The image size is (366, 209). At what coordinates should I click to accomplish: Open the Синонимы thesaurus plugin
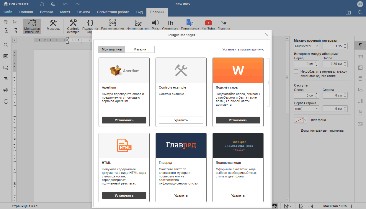pyautogui.click(x=170, y=25)
